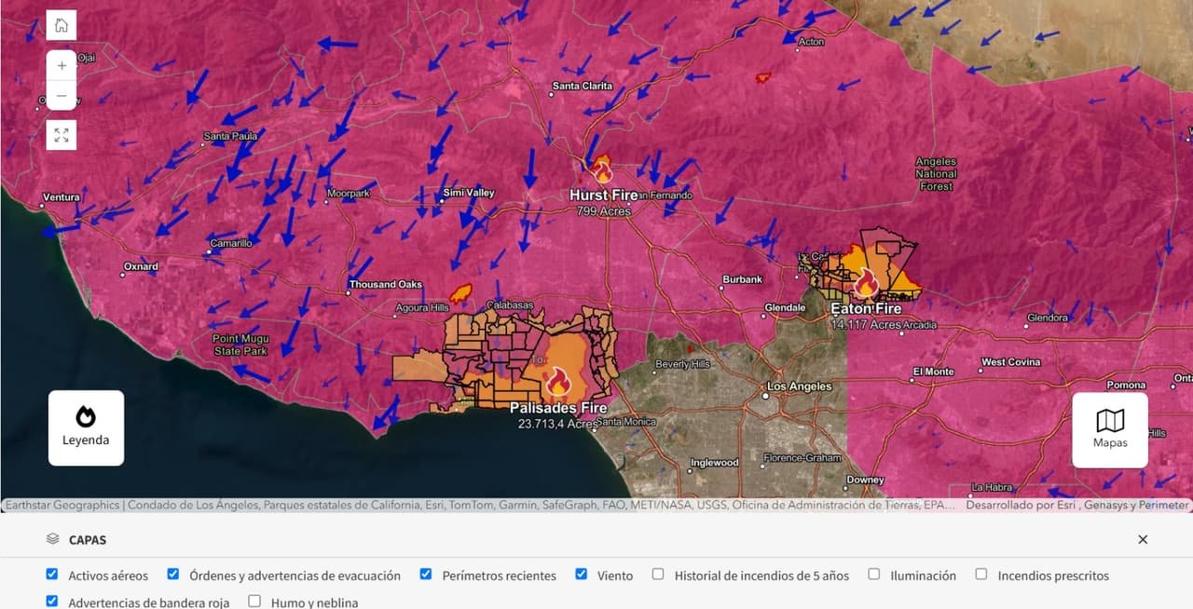Viewport: 1193px width, 609px height.
Task: Zoom in using the plus icon
Action: point(61,65)
